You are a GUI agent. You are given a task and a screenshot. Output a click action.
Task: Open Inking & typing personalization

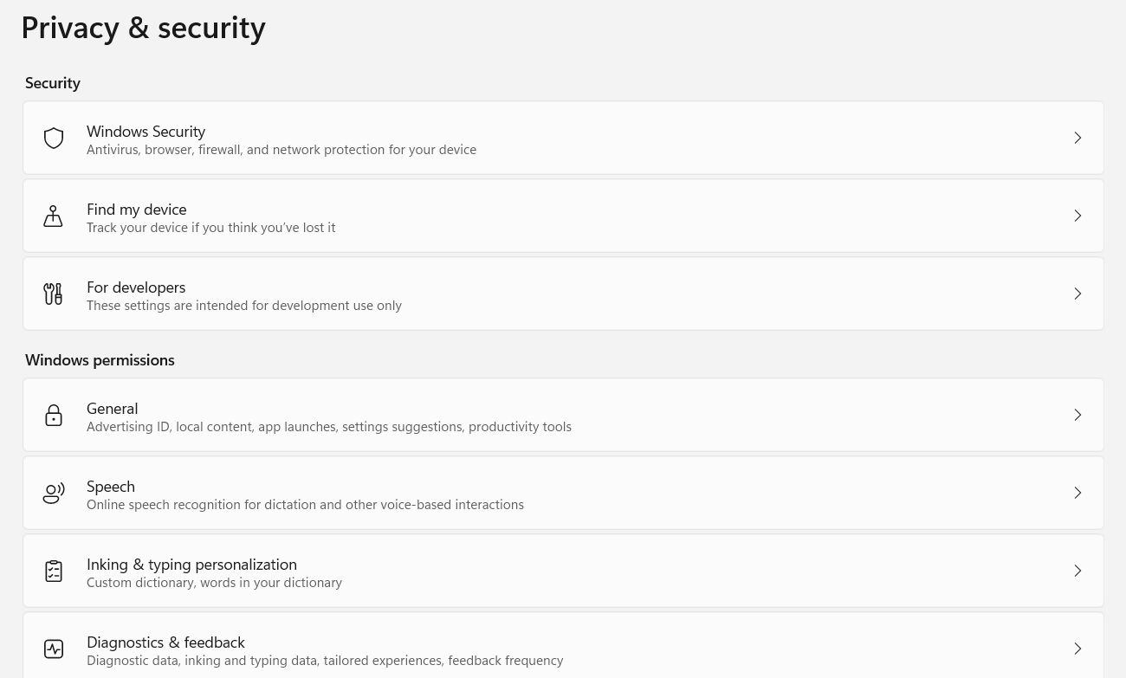tap(563, 571)
